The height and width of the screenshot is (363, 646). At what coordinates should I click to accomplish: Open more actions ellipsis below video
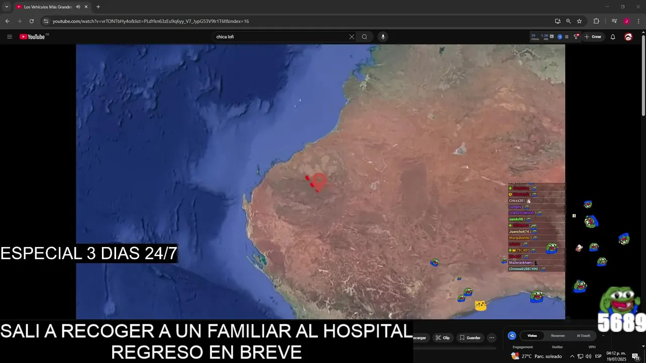492,338
